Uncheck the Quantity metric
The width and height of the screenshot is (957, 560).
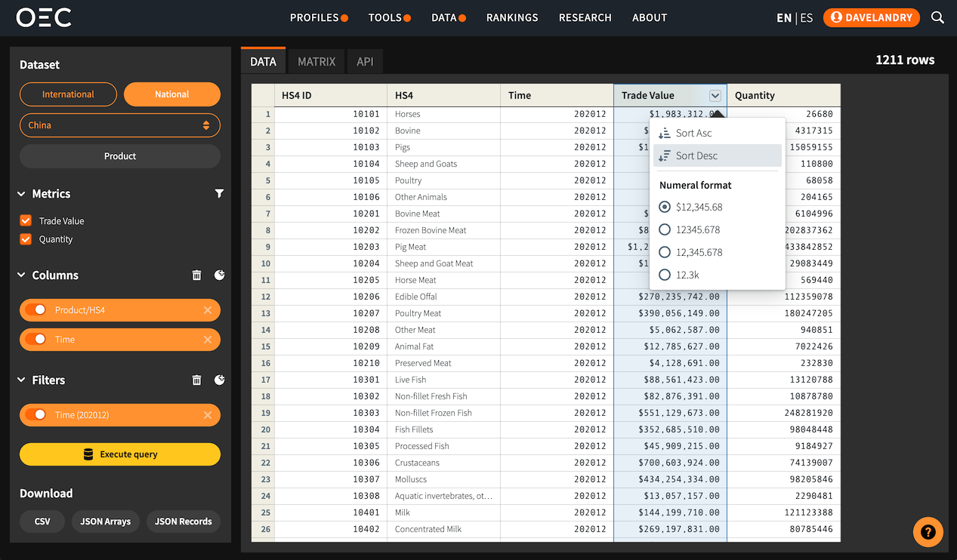(26, 239)
